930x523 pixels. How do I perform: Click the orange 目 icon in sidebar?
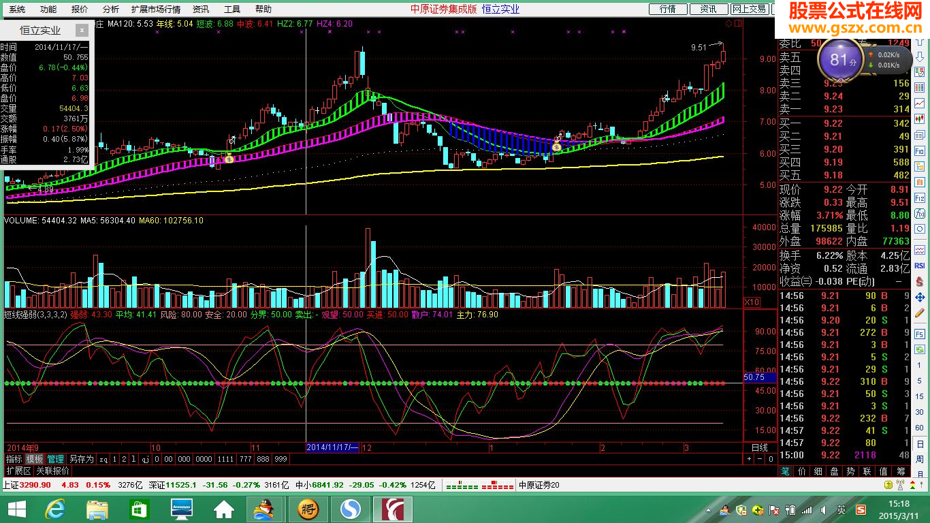[x=920, y=182]
